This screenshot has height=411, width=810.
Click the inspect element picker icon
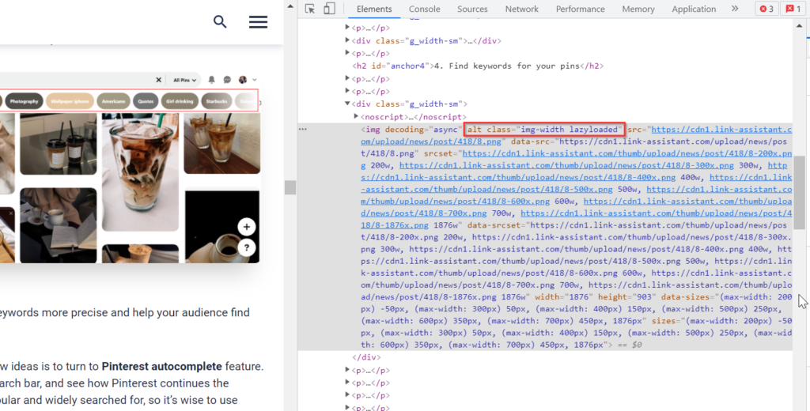tap(310, 9)
